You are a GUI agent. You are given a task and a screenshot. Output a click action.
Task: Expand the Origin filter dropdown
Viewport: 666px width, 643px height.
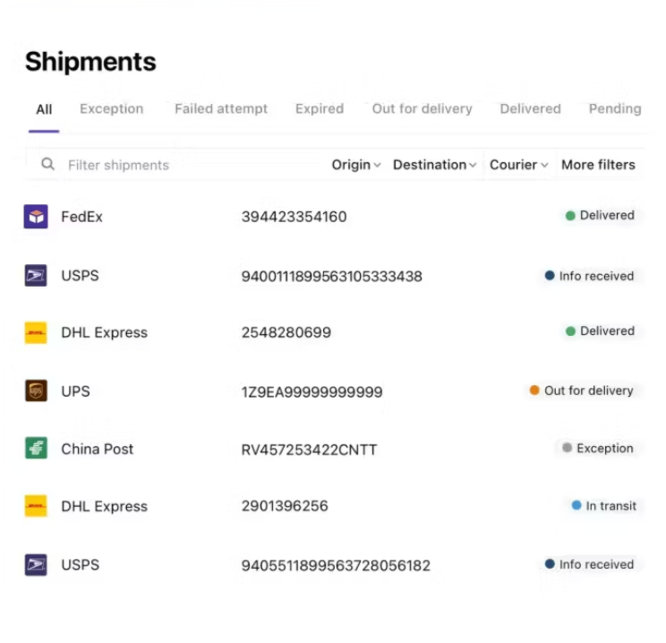(x=356, y=165)
